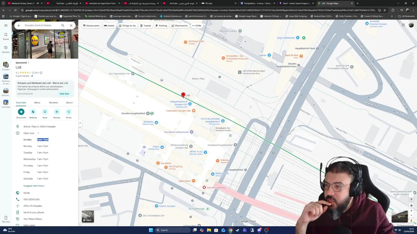This screenshot has width=417, height=234.
Task: Click Send to your phone
Action: click(x=34, y=212)
